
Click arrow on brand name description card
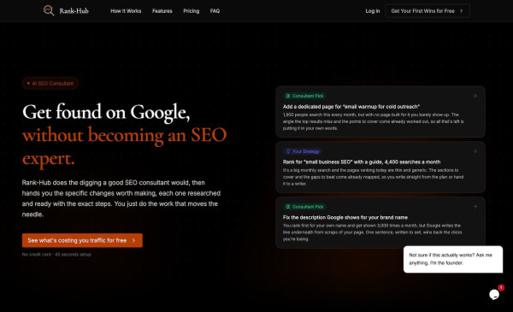[x=475, y=207]
